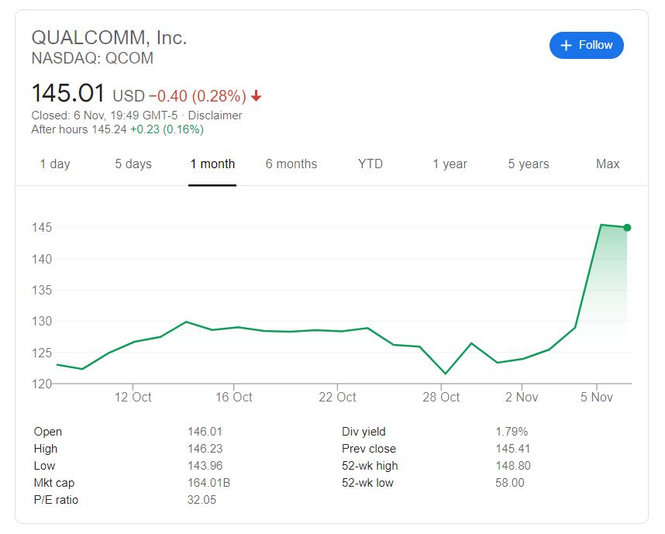Viewport: 665px width, 534px height.
Task: Click the Mkt cap value 164.01B
Action: point(209,483)
